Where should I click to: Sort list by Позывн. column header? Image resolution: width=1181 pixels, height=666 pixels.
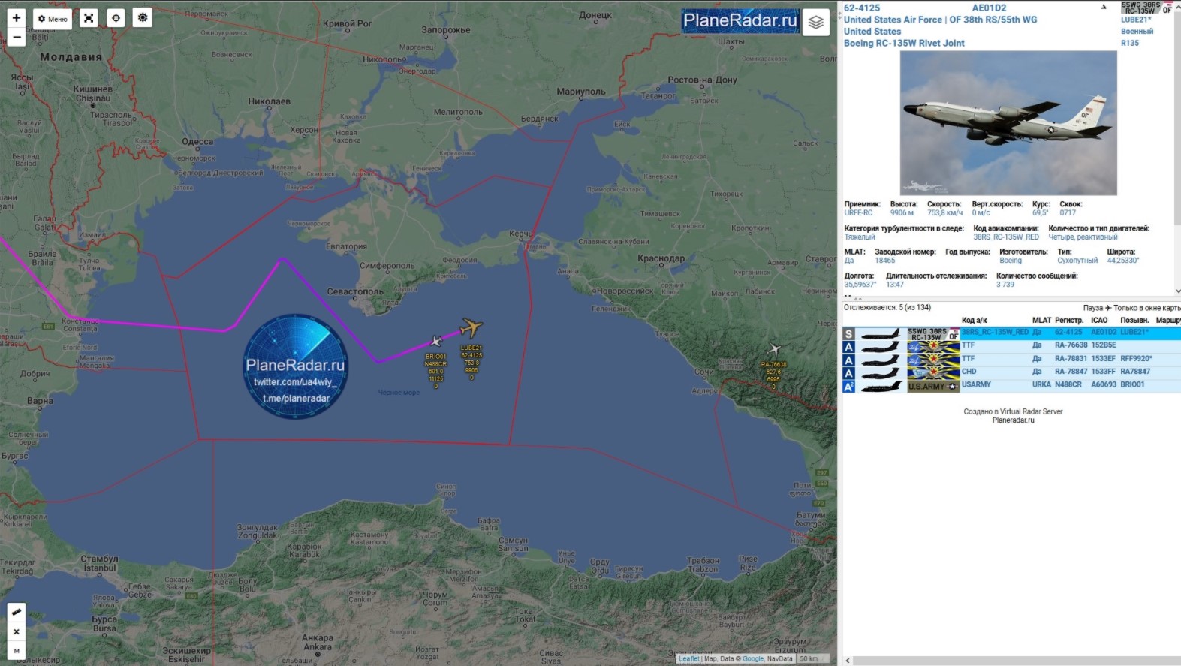pos(1134,321)
